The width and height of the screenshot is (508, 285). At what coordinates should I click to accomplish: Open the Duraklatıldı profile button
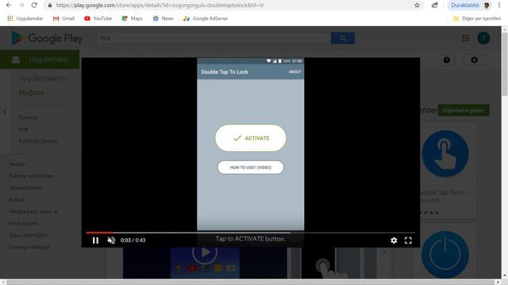click(470, 6)
